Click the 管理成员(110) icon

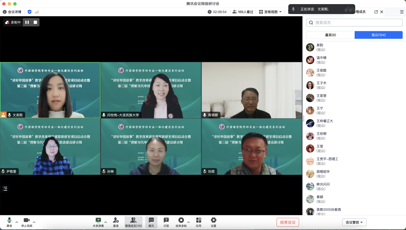click(133, 220)
